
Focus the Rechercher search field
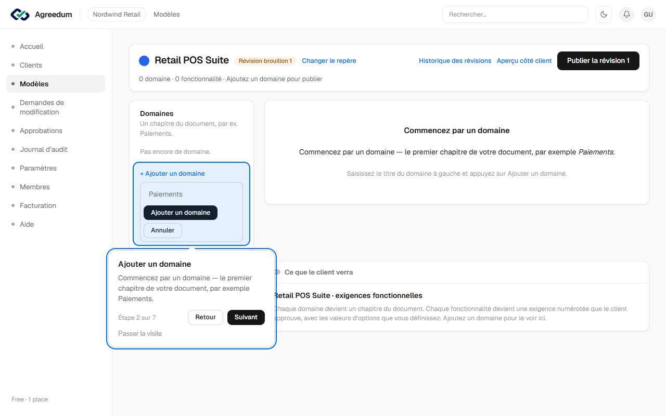pyautogui.click(x=515, y=15)
